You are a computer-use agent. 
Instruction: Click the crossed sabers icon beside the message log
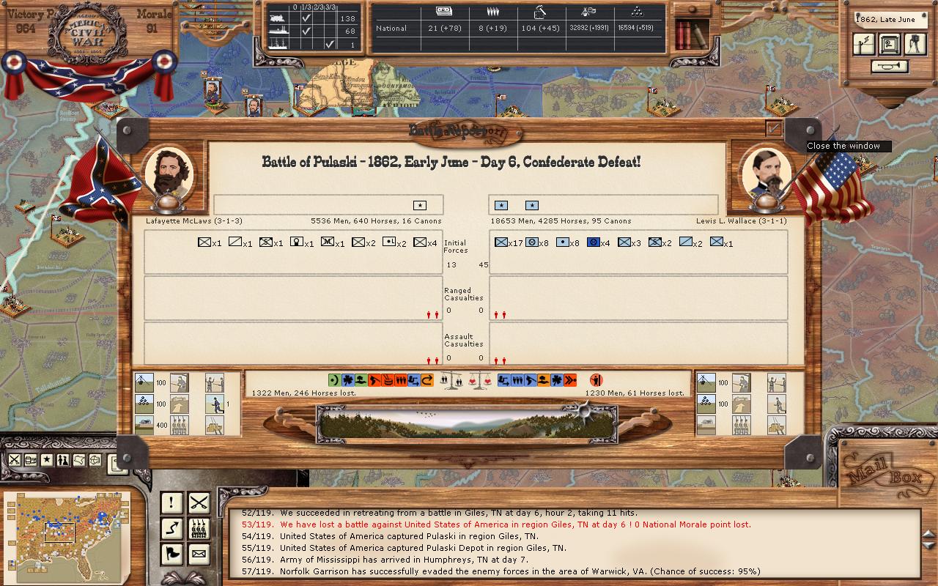pyautogui.click(x=199, y=502)
